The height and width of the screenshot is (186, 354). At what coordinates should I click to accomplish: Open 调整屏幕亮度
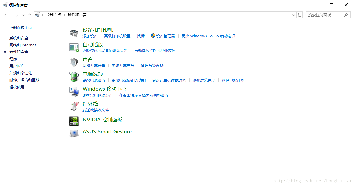[x=204, y=80]
